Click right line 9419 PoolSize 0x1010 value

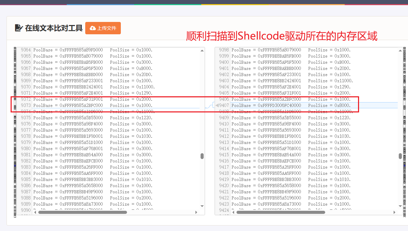point(342,180)
